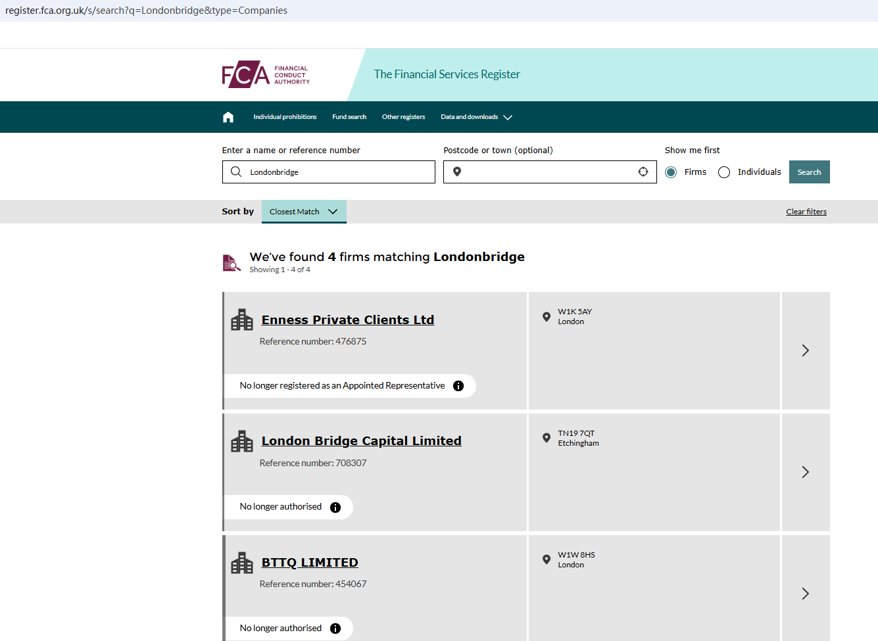Click info icon for BTTQ LIMITED status

pyautogui.click(x=335, y=629)
